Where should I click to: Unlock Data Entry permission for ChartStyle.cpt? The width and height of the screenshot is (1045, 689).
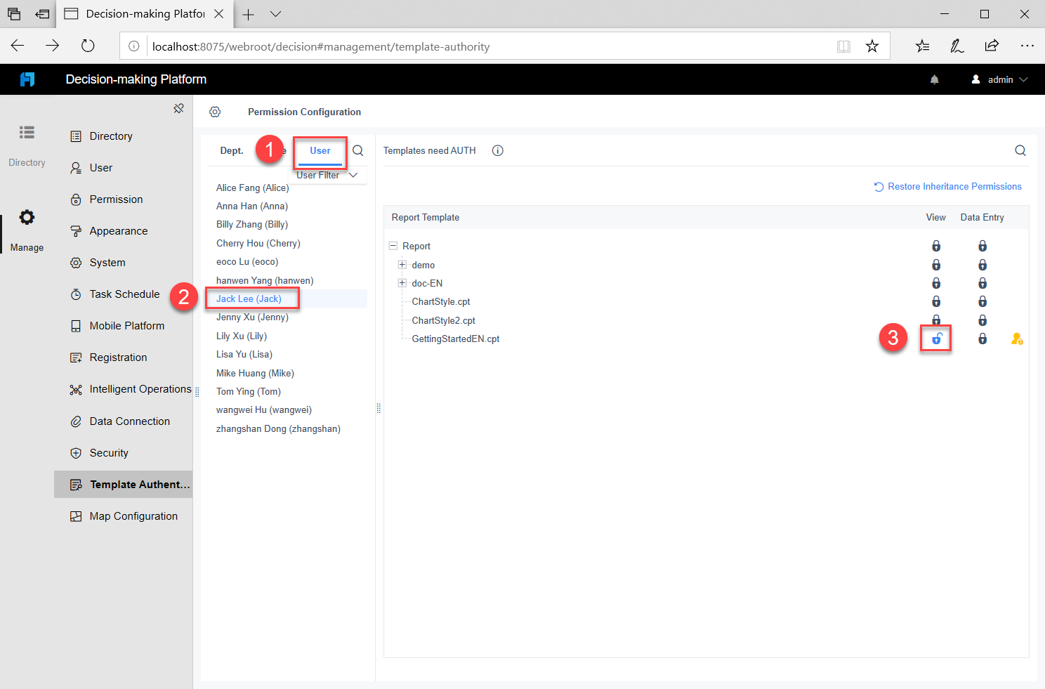(982, 301)
